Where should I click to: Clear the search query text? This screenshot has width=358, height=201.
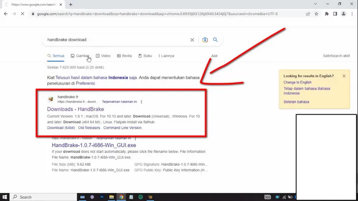[x=192, y=40]
